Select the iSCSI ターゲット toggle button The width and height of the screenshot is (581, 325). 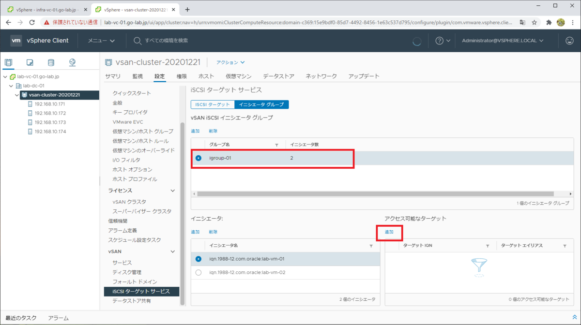click(x=213, y=104)
